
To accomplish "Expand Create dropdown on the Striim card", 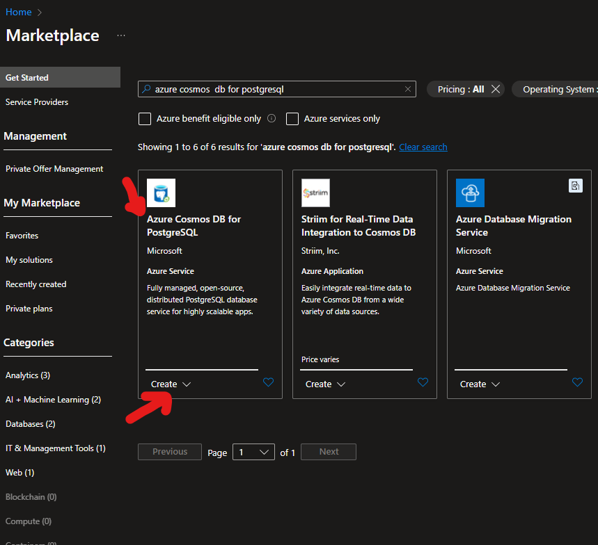I will tap(325, 384).
